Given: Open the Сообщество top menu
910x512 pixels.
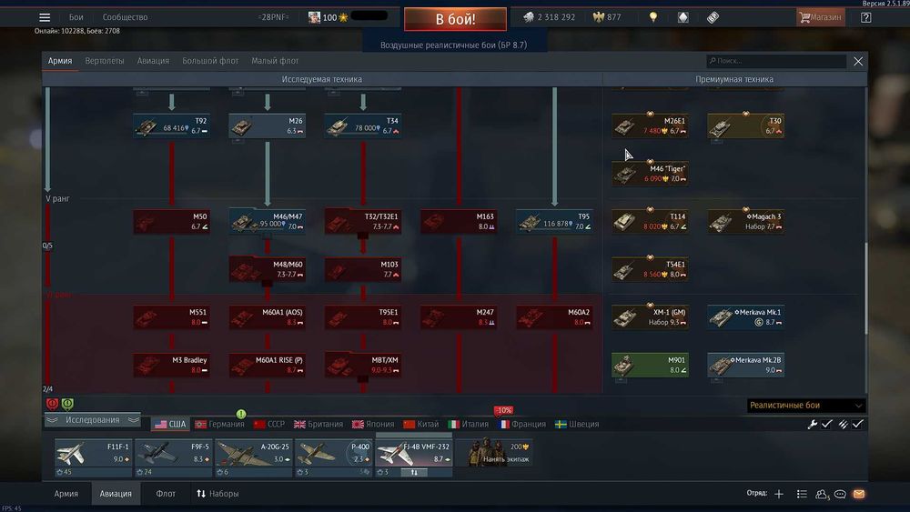Looking at the screenshot, I should pos(125,17).
